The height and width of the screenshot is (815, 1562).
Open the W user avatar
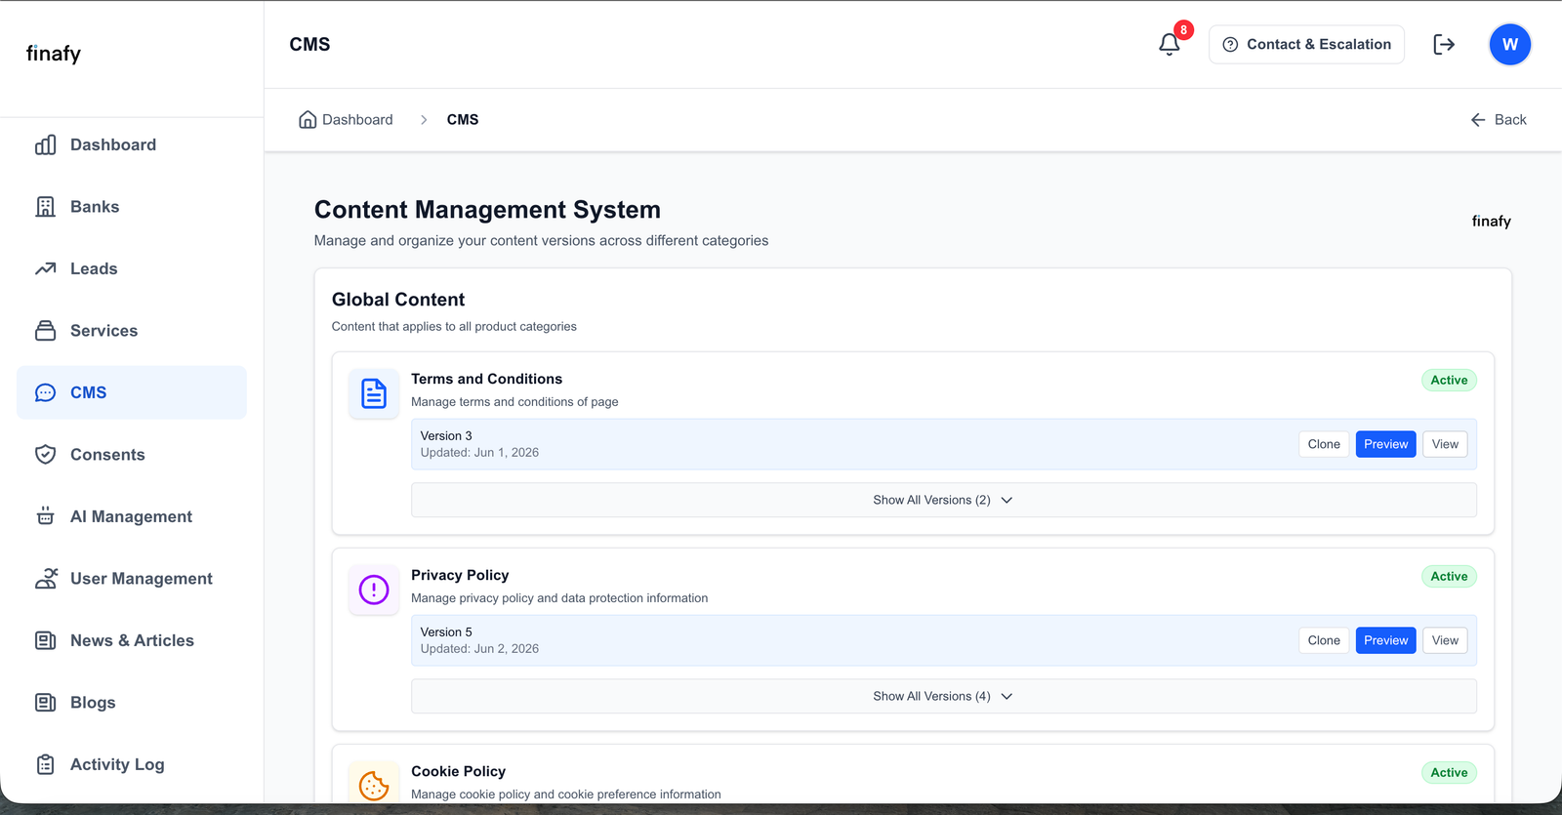pyautogui.click(x=1509, y=45)
